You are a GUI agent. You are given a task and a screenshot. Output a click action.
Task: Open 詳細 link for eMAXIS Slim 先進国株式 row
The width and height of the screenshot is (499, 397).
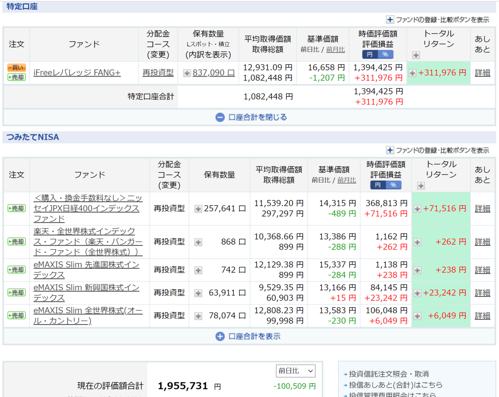point(482,270)
